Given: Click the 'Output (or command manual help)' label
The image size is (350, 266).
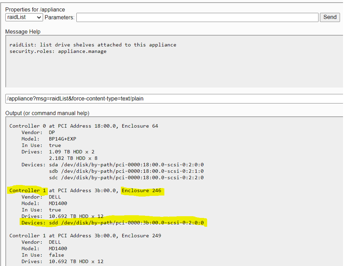Looking at the screenshot, I should pos(47,113).
